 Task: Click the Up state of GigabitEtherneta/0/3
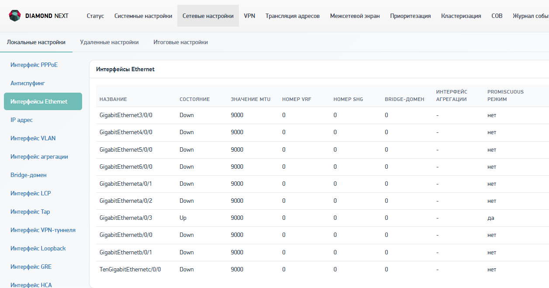click(x=183, y=218)
